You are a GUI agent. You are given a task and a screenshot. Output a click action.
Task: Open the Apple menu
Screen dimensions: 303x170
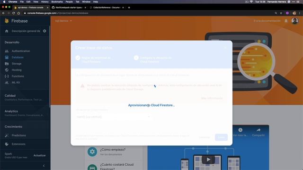tap(4, 2)
